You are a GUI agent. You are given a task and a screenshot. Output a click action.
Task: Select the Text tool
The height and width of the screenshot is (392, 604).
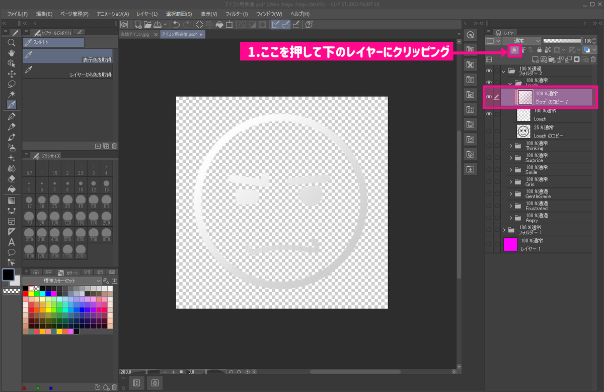pos(11,243)
